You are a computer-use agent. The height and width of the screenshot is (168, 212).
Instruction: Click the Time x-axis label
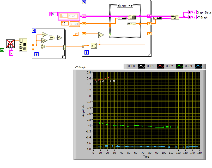click(x=146, y=157)
